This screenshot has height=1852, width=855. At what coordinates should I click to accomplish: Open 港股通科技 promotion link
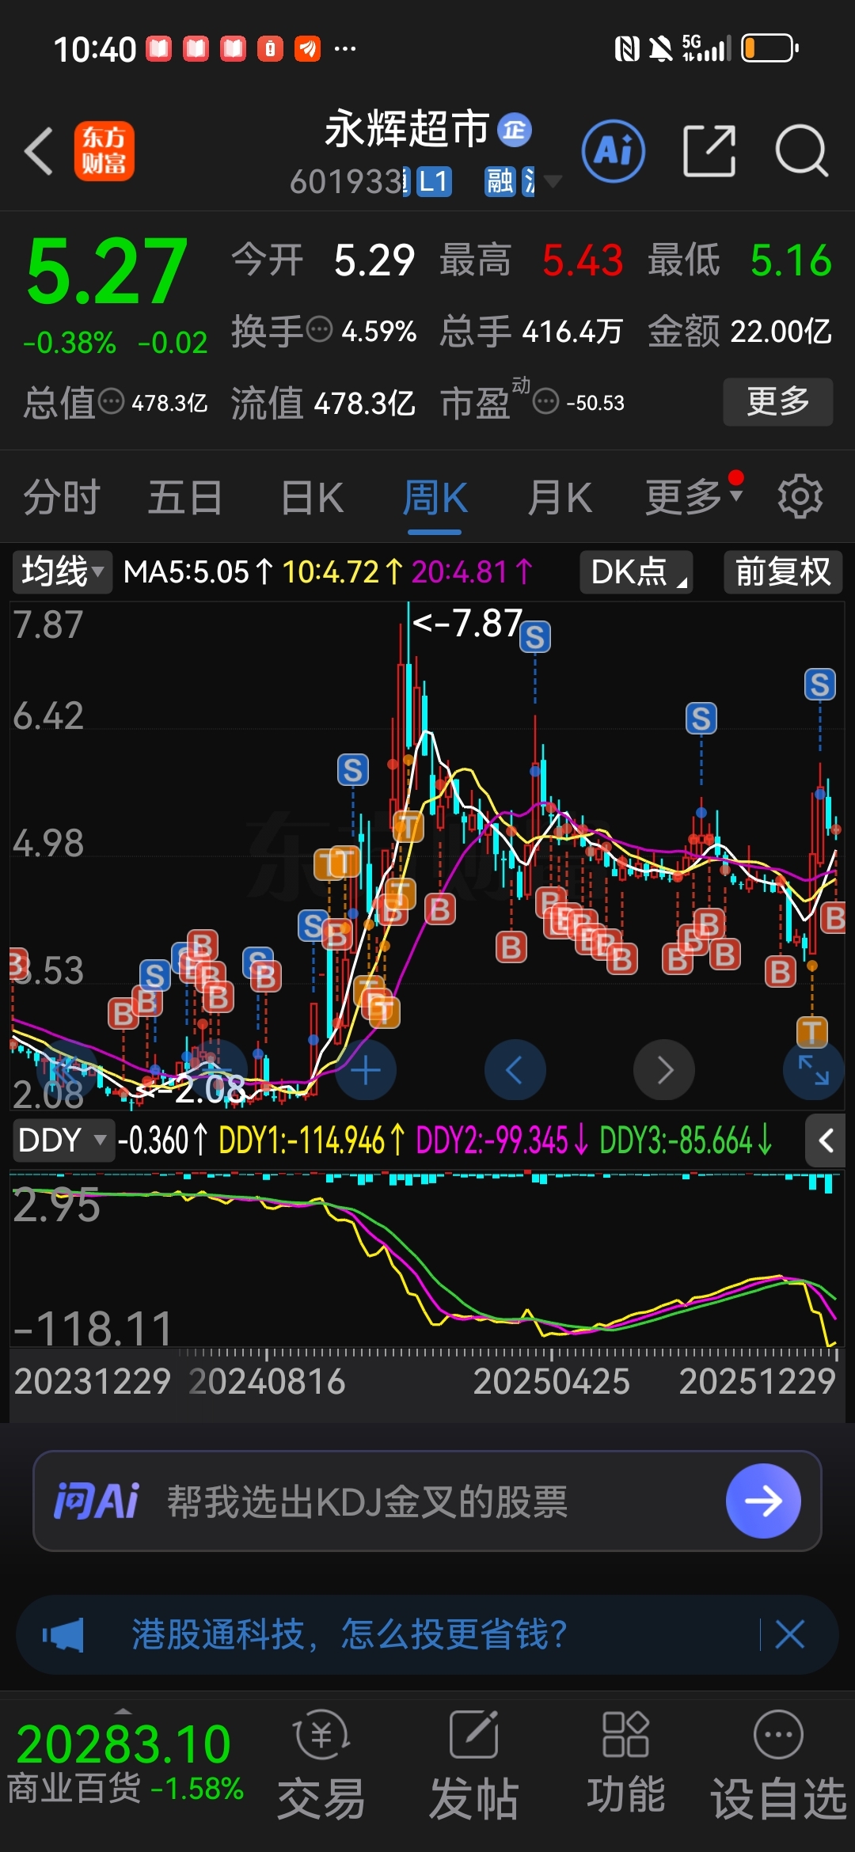pos(349,1634)
